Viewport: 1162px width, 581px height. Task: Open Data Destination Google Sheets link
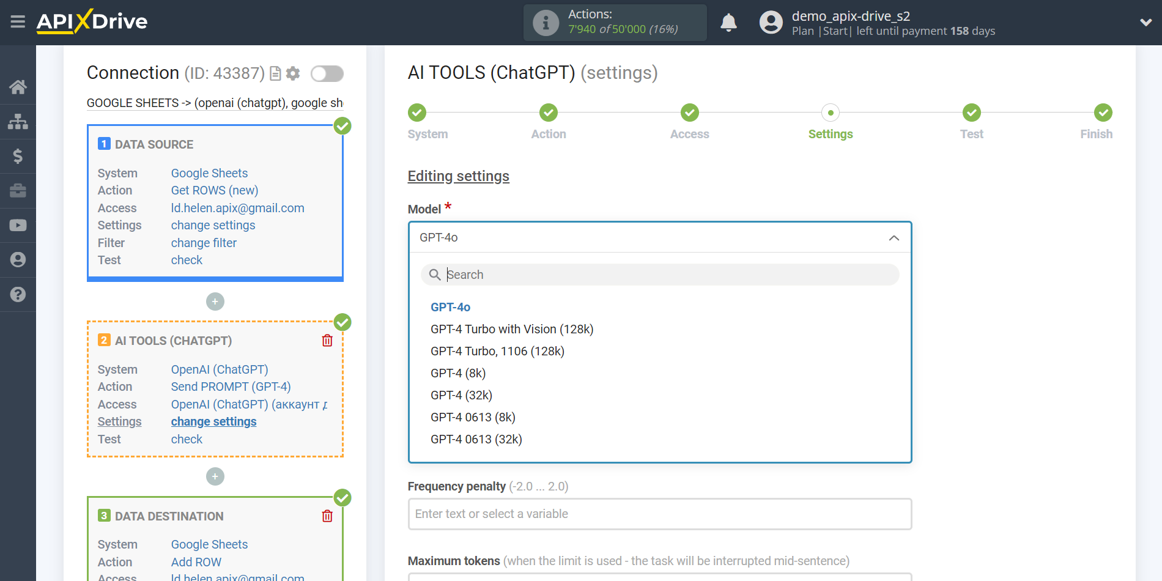click(x=209, y=544)
